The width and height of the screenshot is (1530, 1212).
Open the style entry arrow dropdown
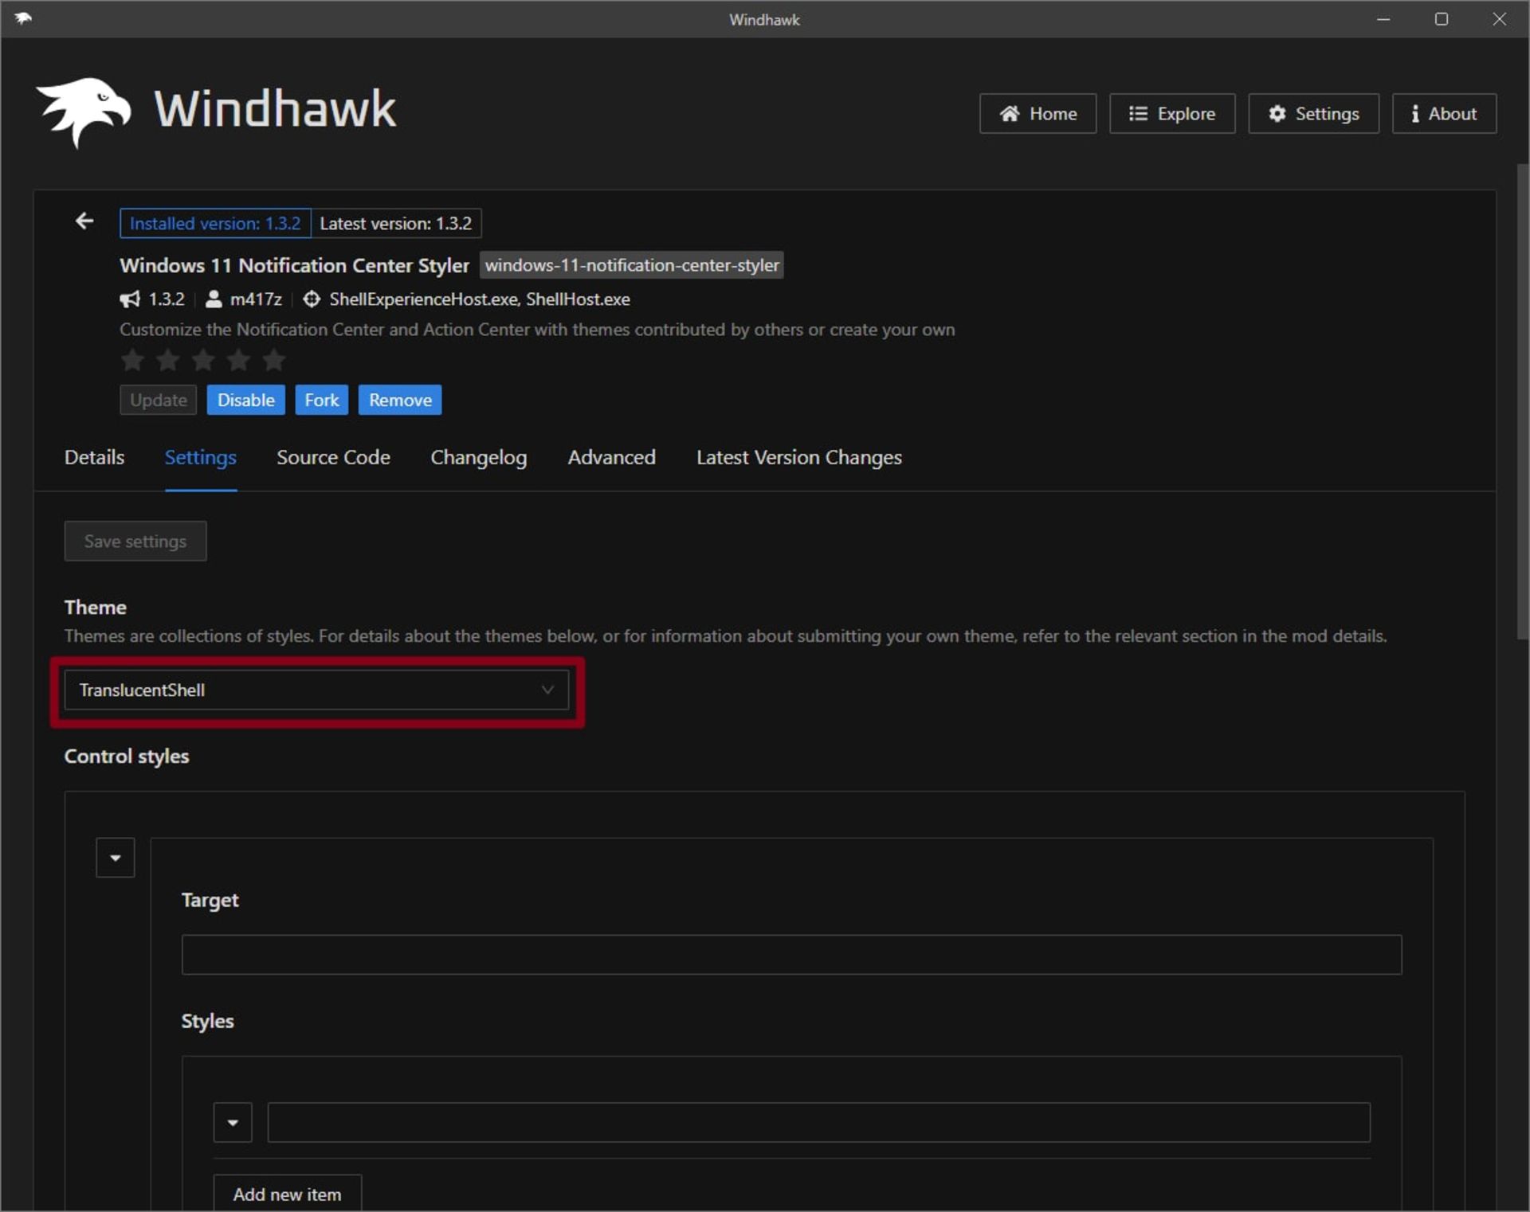point(233,1123)
